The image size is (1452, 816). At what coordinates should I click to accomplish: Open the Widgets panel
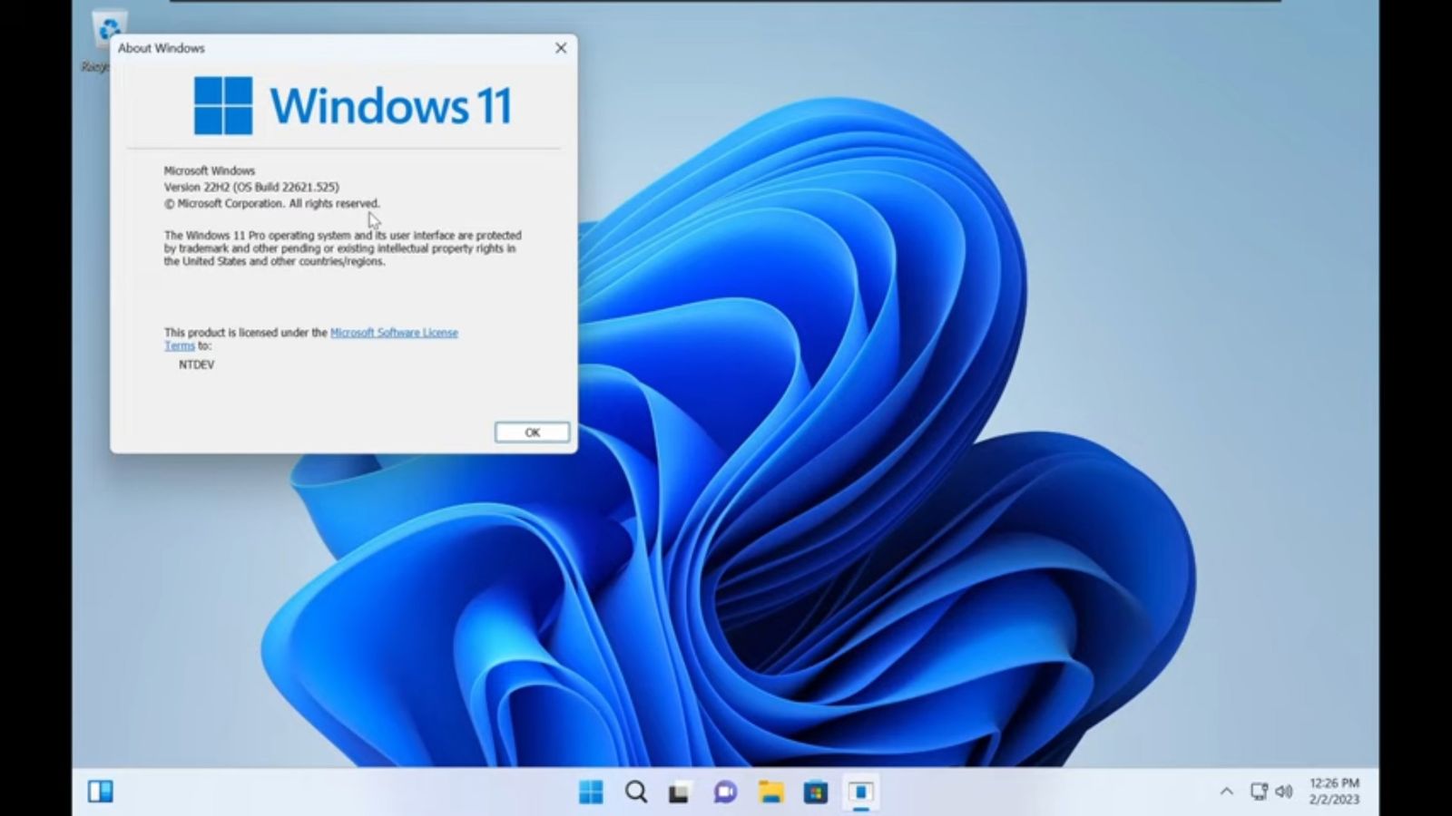point(100,791)
